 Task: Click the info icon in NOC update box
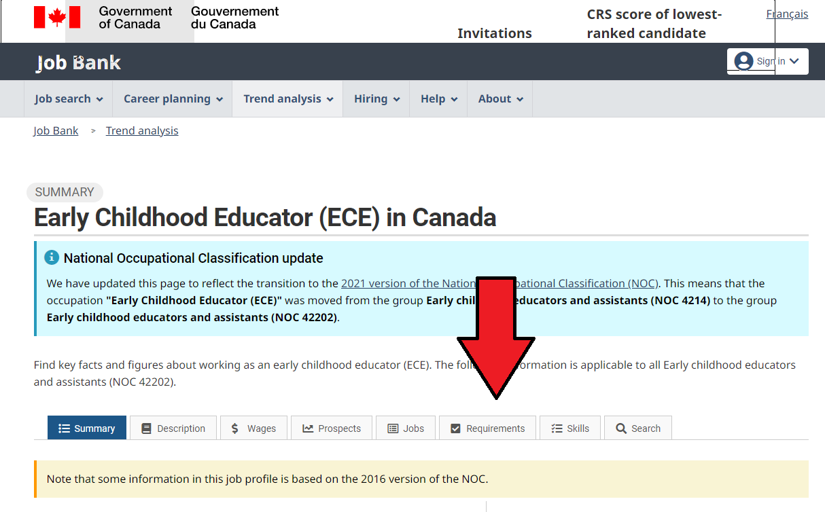pyautogui.click(x=52, y=258)
